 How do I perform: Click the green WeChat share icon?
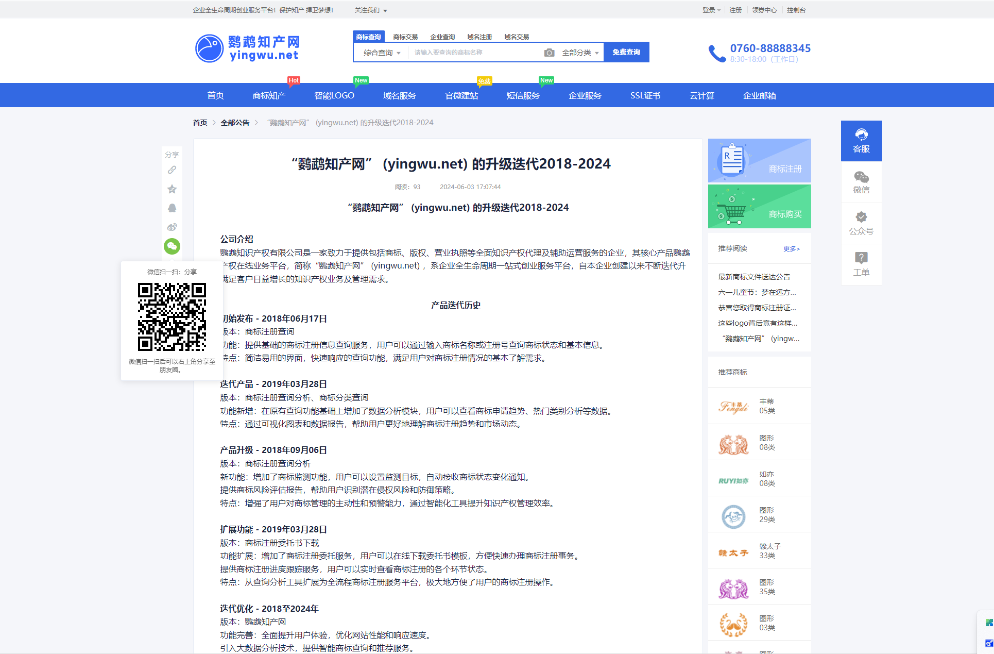[x=172, y=246]
